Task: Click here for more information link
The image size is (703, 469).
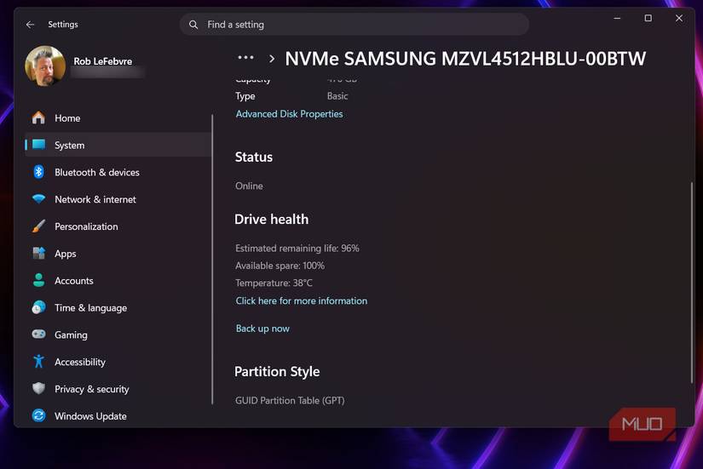Action: (302, 300)
